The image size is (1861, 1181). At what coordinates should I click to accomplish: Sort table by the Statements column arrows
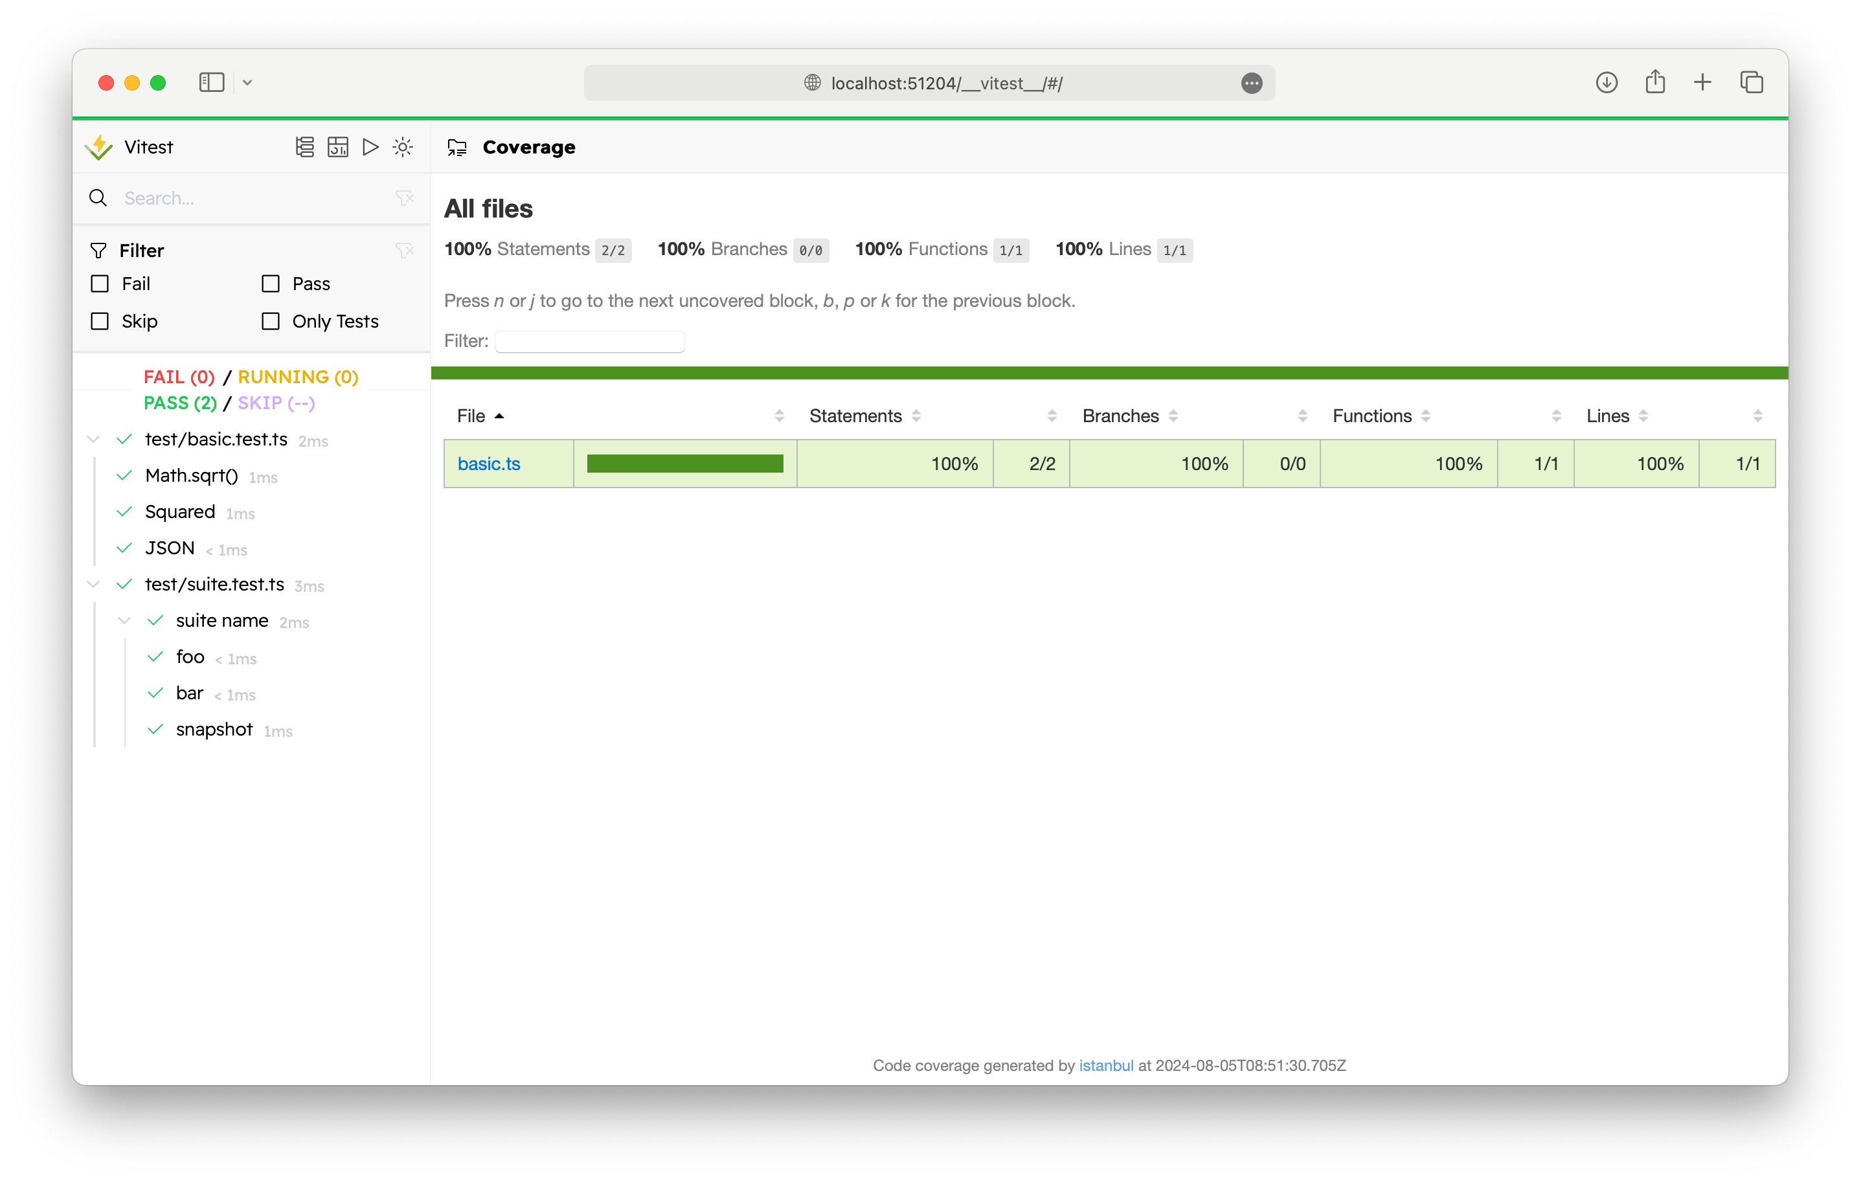[x=917, y=416]
